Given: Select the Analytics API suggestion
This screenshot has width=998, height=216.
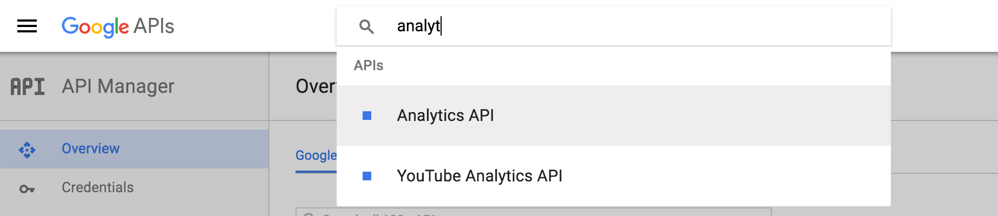Looking at the screenshot, I should (x=445, y=116).
